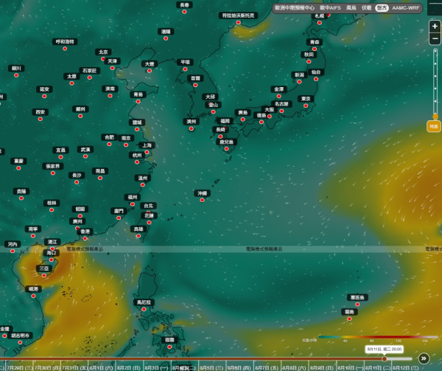
Task: Click the timeline slider handle
Action: tap(385, 359)
